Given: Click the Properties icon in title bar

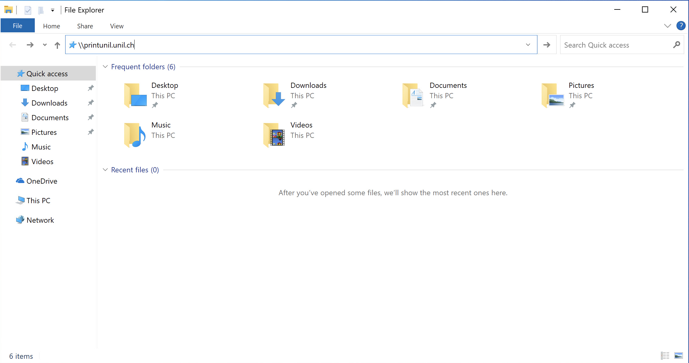Looking at the screenshot, I should 28,10.
